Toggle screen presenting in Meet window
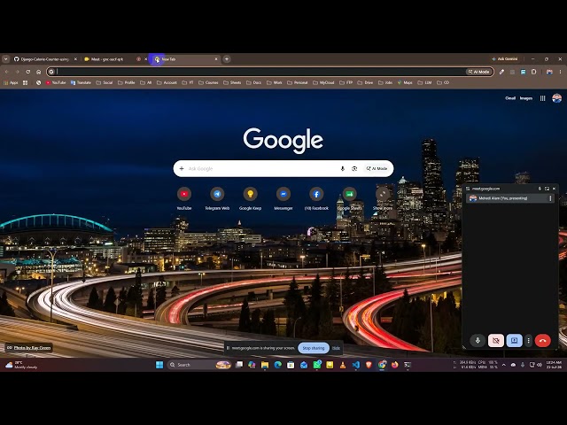The image size is (567, 425). coord(514,340)
